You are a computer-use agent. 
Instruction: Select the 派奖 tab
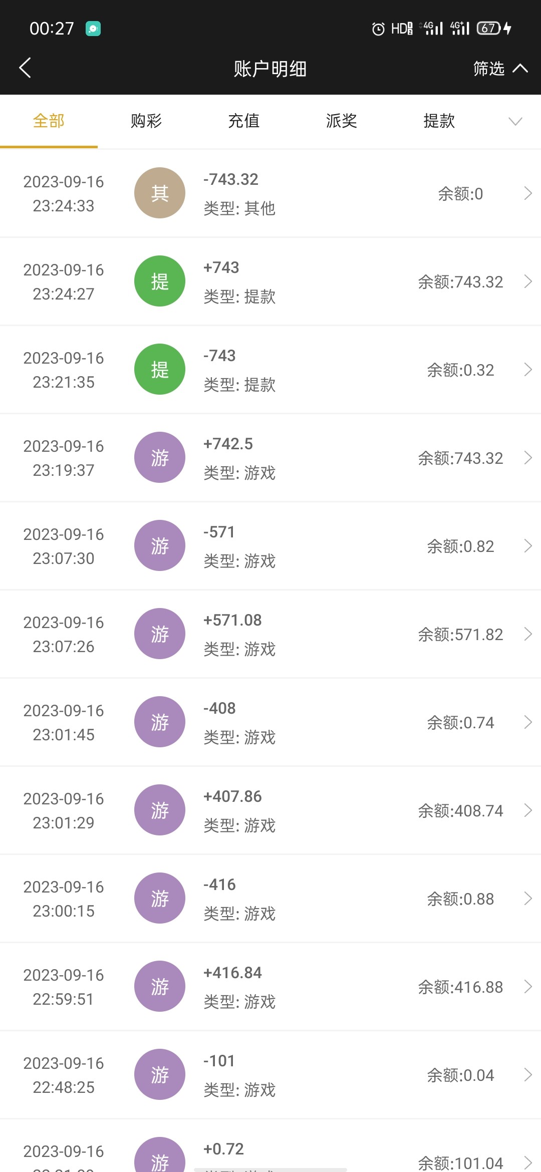coord(342,121)
